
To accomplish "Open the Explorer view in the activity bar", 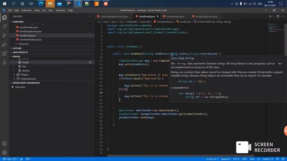I will pos(4,17).
